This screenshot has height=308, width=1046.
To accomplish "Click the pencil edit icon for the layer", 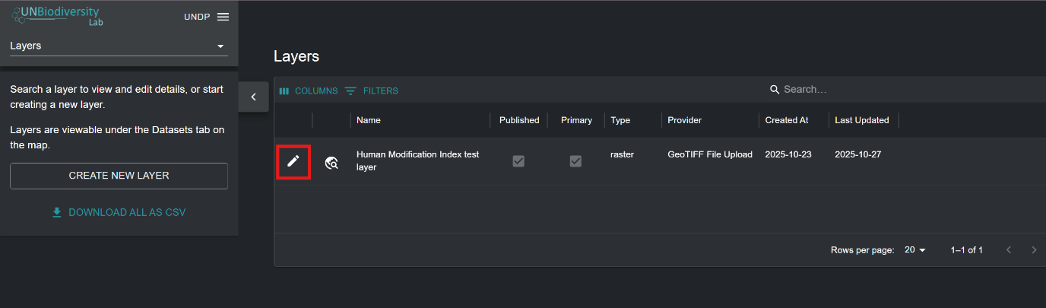I will click(x=293, y=161).
